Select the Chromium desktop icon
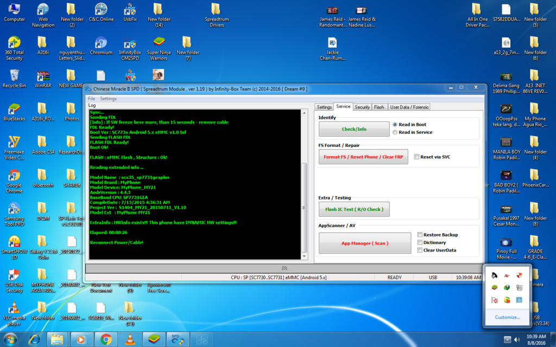The height and width of the screenshot is (347, 556). (101, 46)
